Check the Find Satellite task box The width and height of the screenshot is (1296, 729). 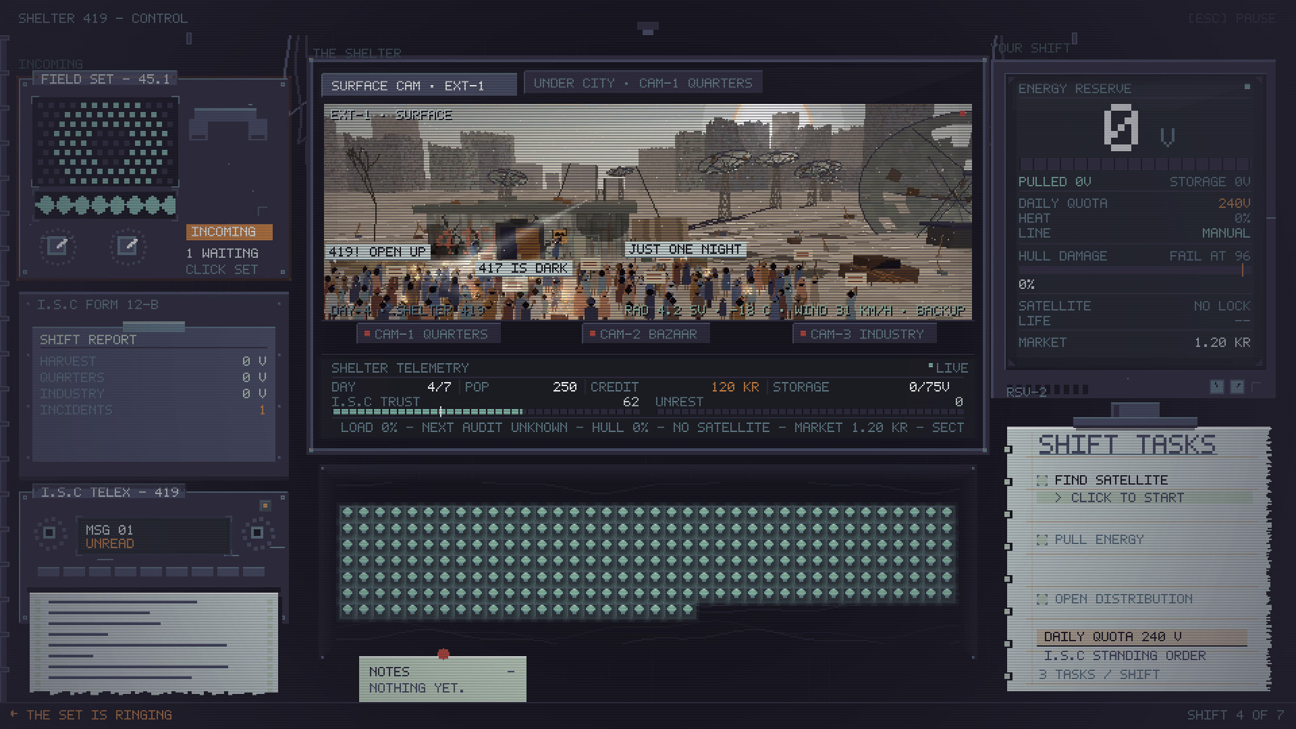[x=1042, y=481]
